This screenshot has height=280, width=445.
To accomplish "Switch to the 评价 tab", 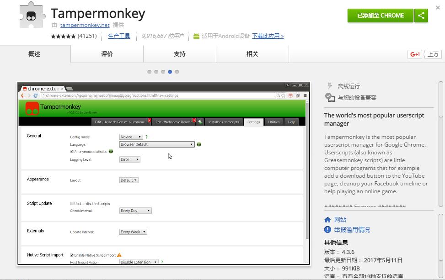I will pyautogui.click(x=107, y=54).
